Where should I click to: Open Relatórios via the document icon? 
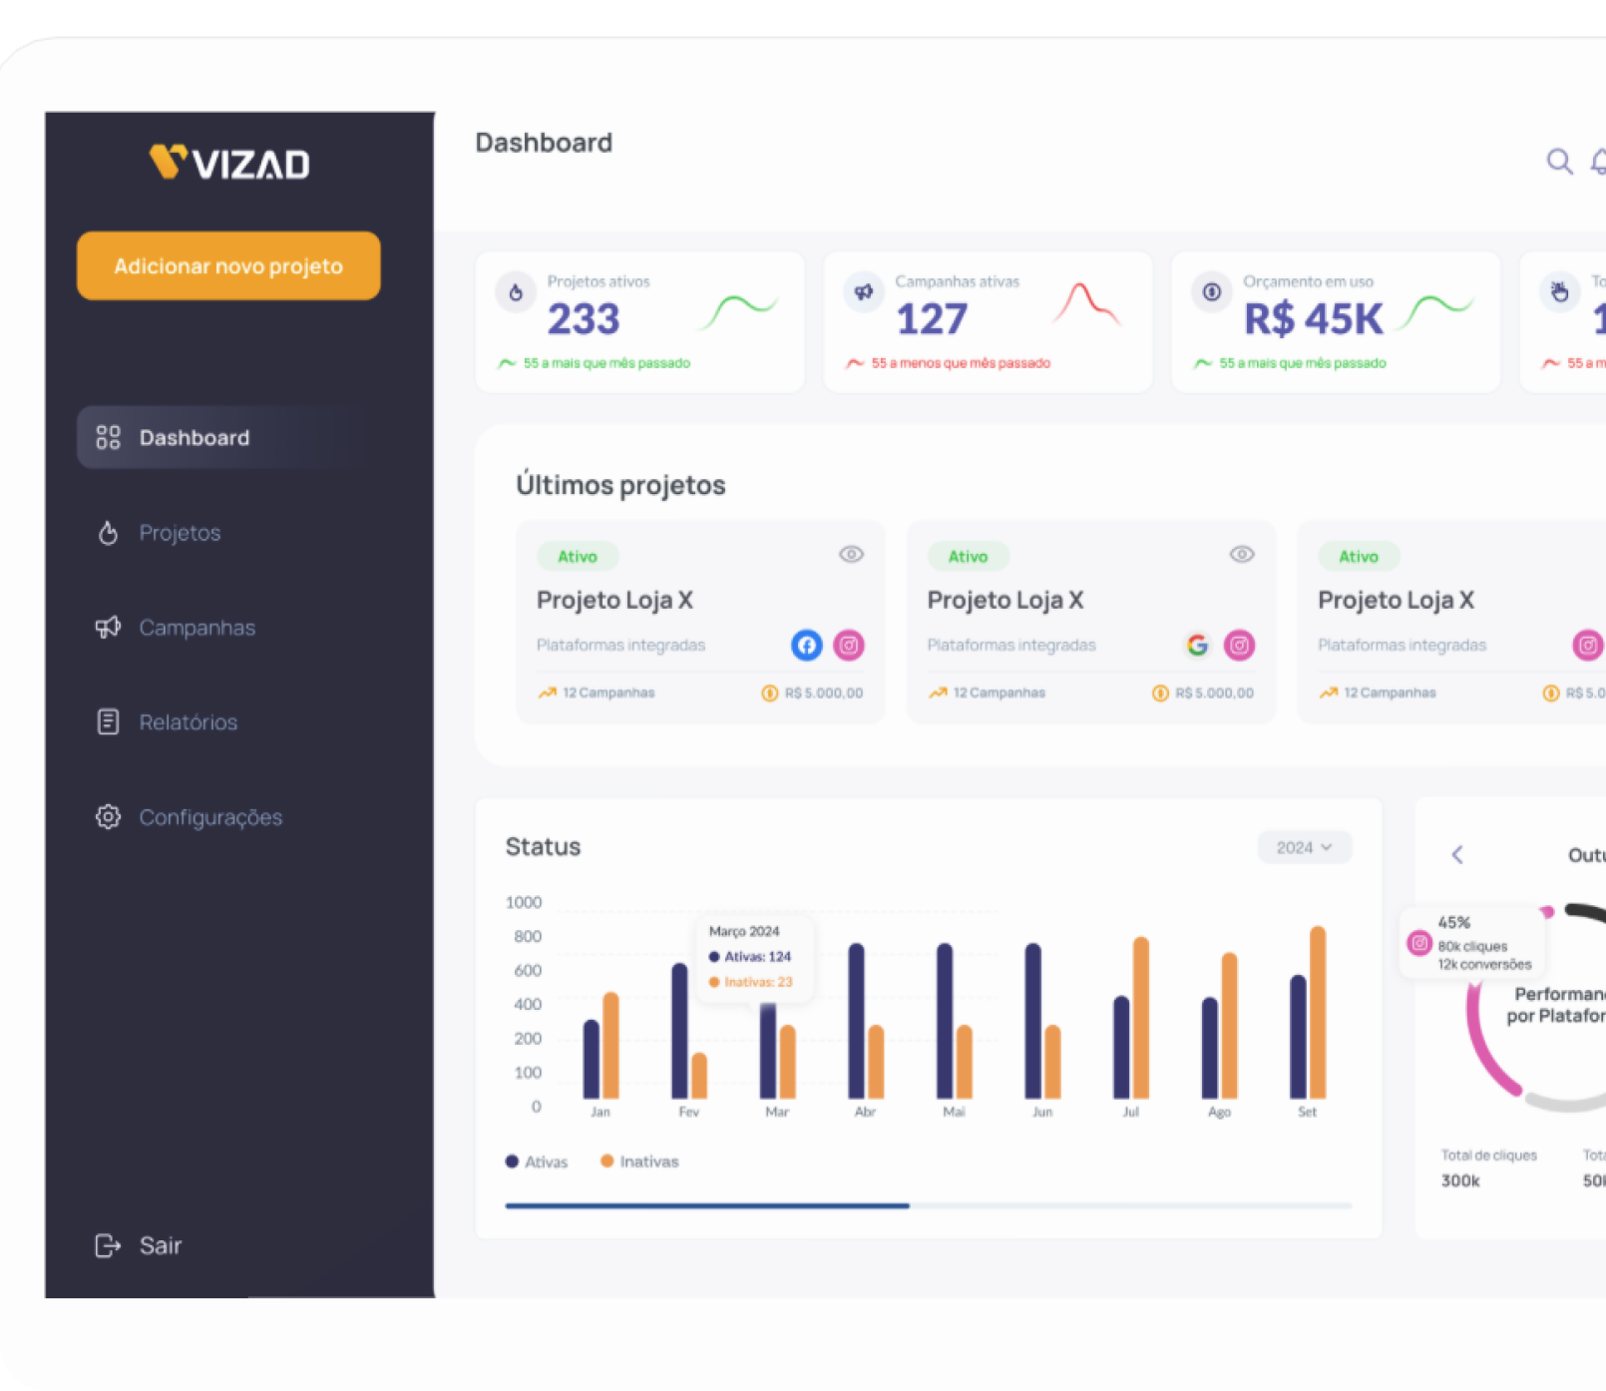tap(108, 721)
